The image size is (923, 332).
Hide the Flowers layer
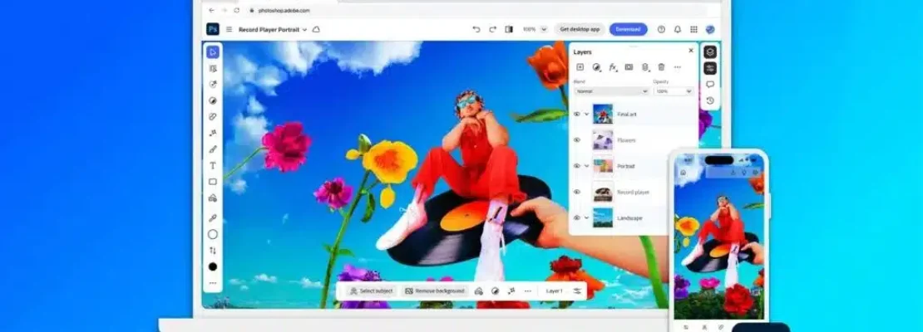point(577,139)
